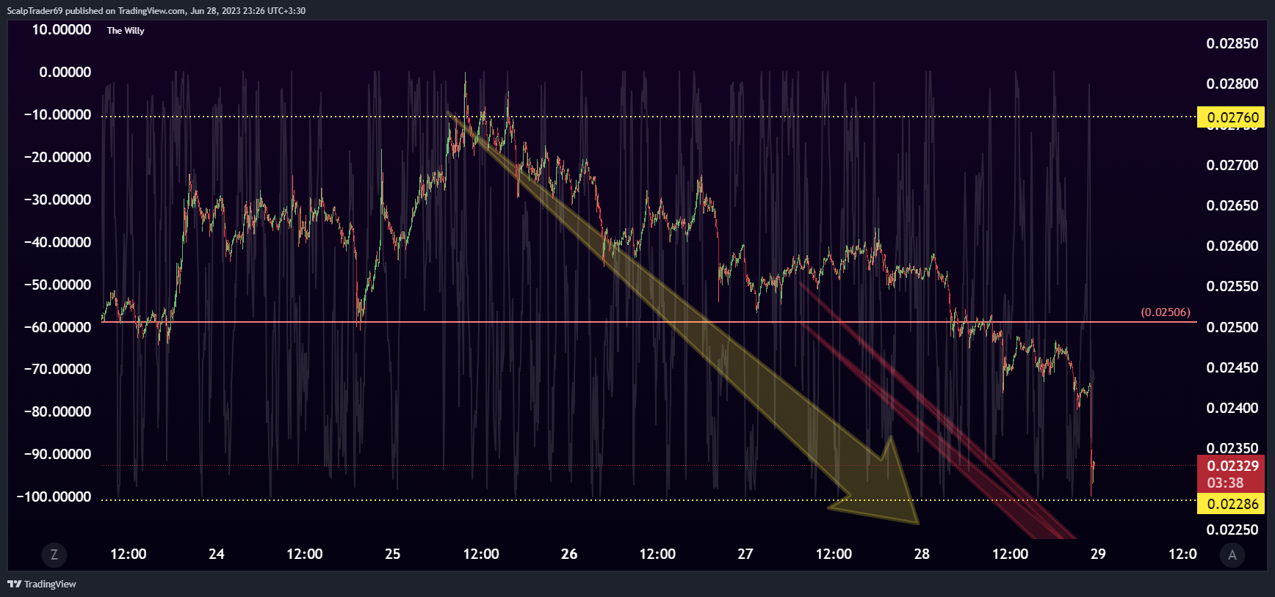Click the −60.00000 indicator scale value

(x=57, y=327)
